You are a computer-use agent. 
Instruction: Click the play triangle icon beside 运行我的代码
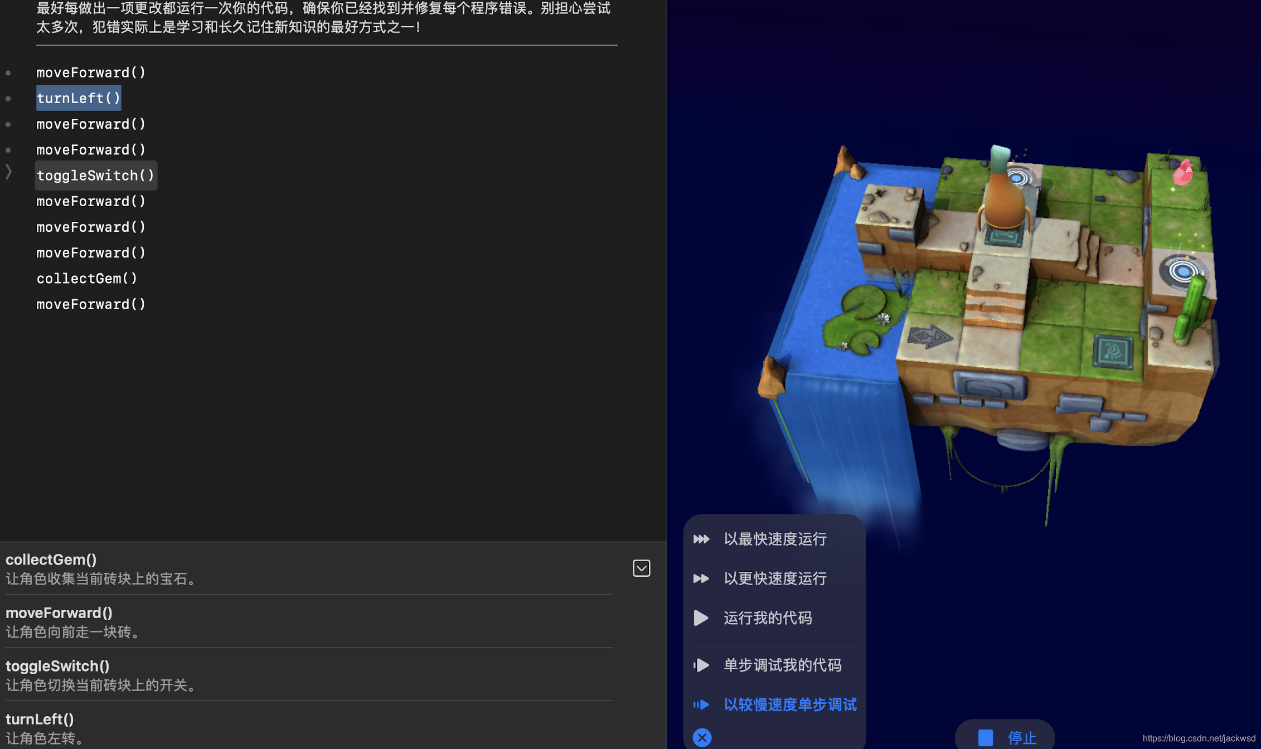click(702, 617)
